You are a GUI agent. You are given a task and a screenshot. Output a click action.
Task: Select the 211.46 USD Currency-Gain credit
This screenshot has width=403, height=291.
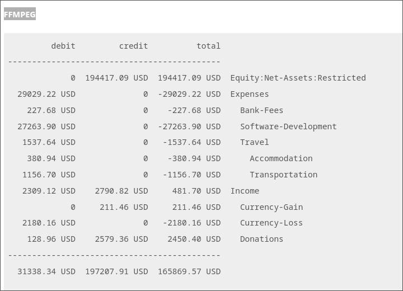(124, 207)
